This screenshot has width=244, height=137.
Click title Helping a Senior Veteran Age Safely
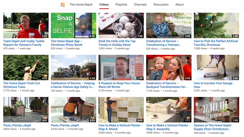[73, 85]
